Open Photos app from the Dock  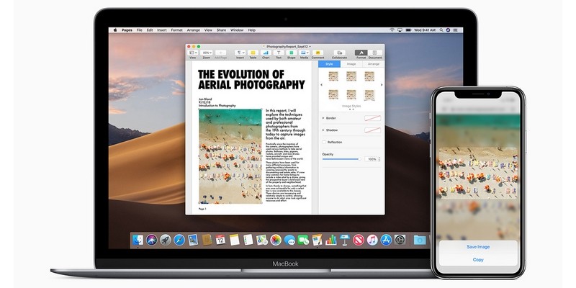click(276, 240)
